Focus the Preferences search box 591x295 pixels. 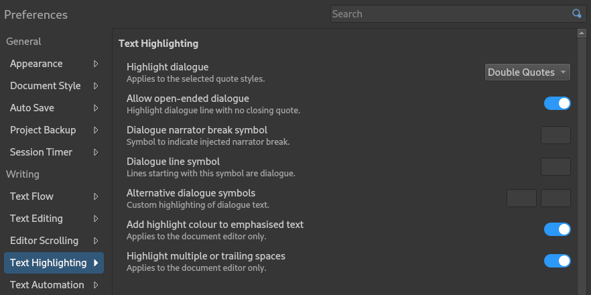[x=452, y=14]
